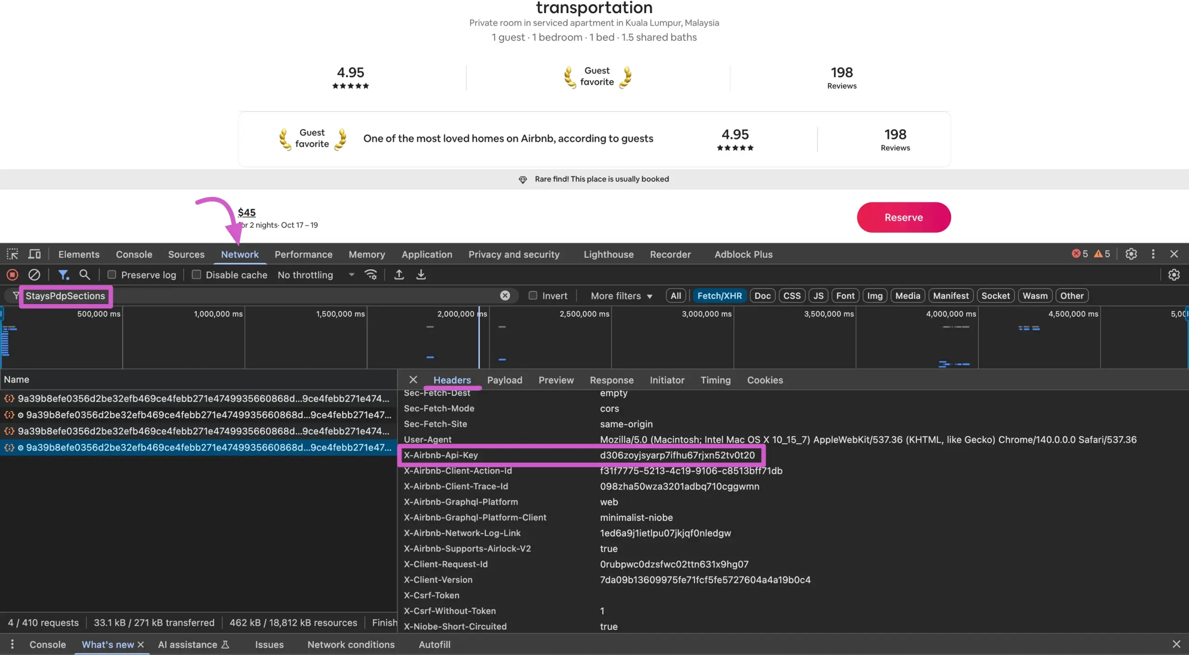Open the Console panel tab

[x=134, y=255]
